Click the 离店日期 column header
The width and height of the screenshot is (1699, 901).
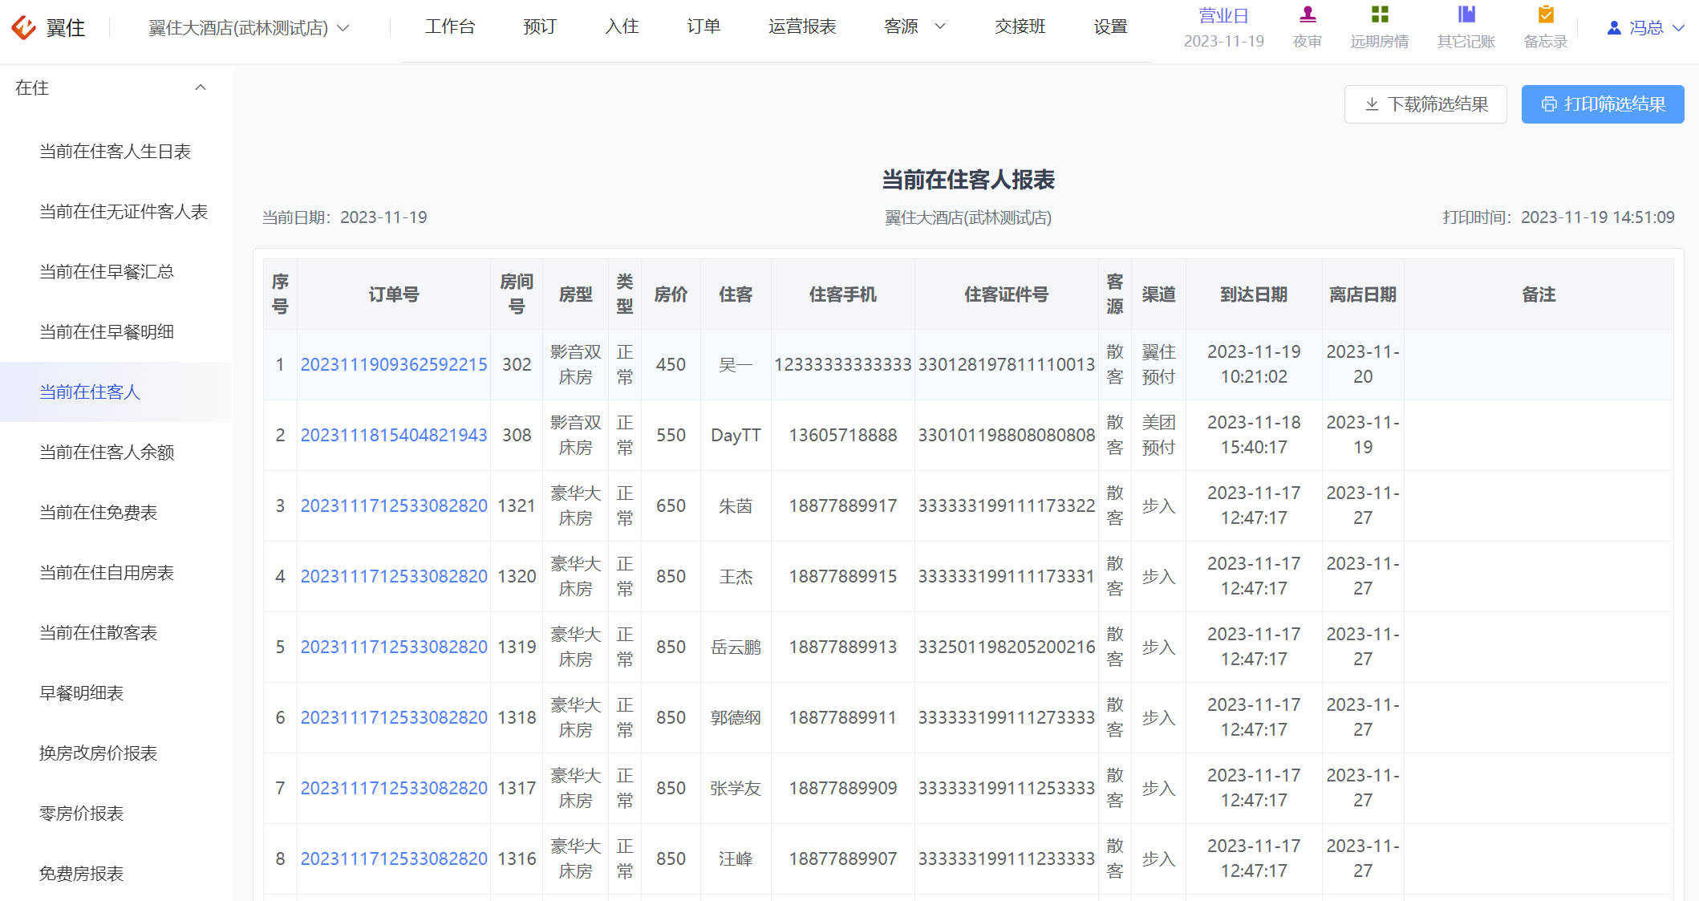(1363, 294)
